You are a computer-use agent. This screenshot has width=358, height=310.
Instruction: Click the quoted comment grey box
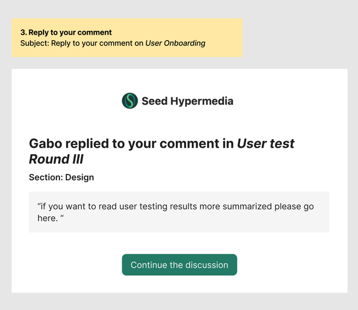(x=179, y=212)
